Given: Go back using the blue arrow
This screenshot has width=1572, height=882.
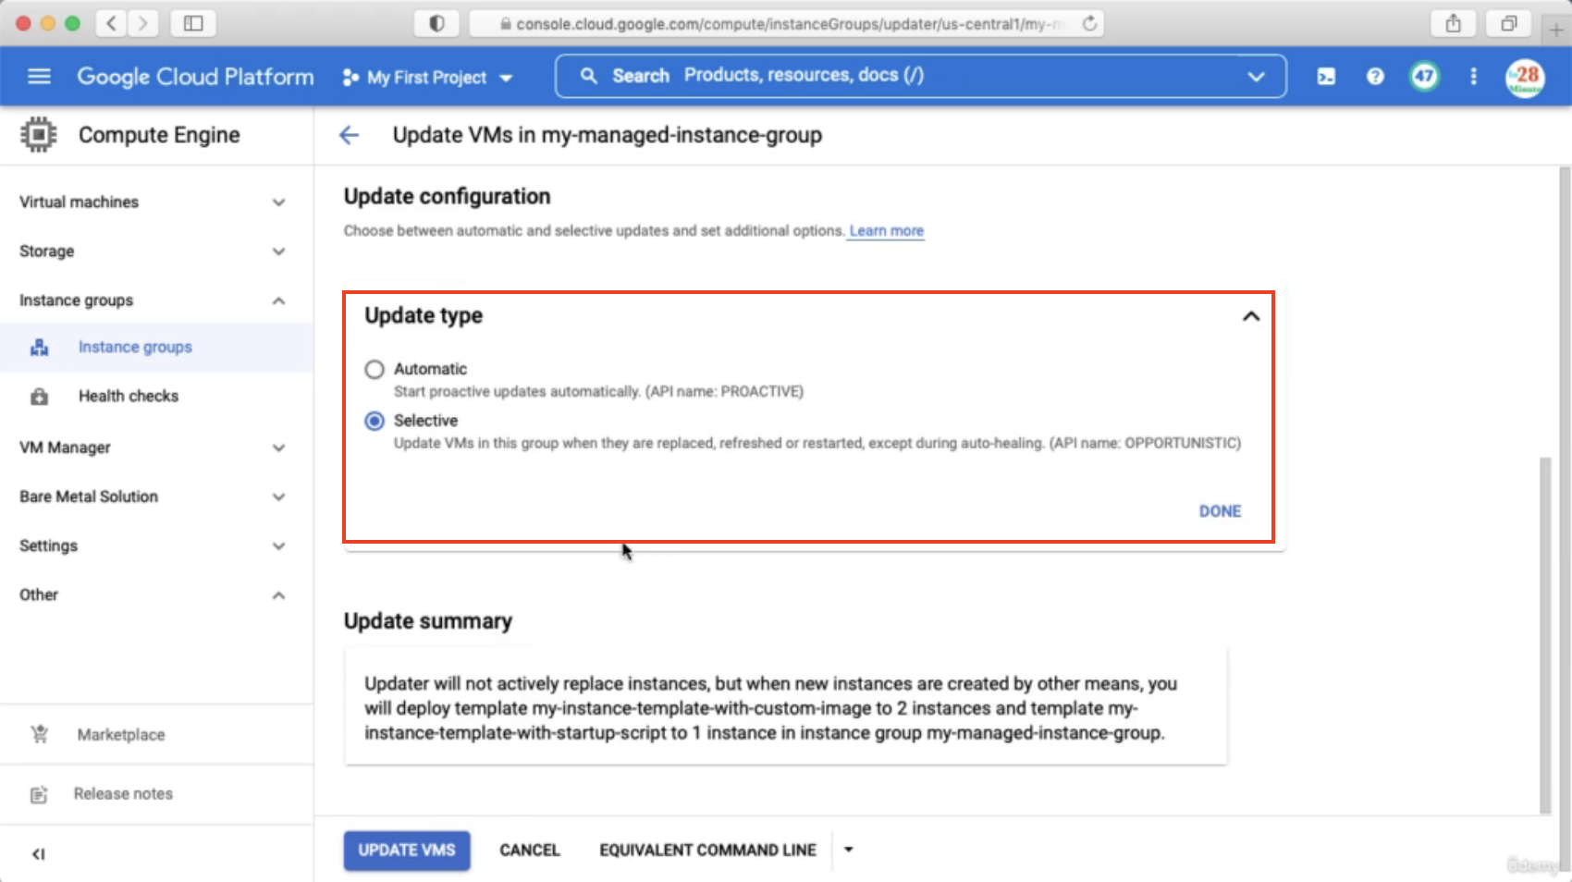Looking at the screenshot, I should point(349,135).
